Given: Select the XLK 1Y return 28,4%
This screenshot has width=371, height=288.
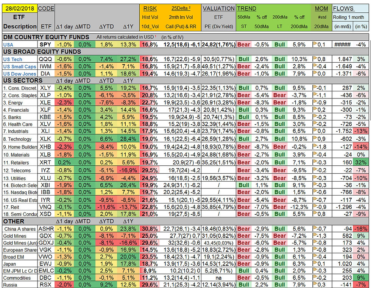Looking at the screenshot, I should (x=128, y=139).
